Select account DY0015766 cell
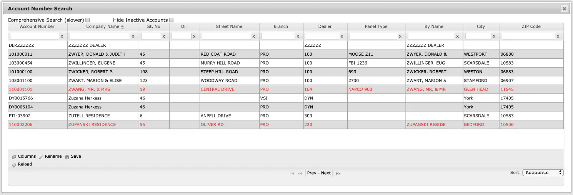This screenshot has width=573, height=195. pyautogui.click(x=38, y=98)
